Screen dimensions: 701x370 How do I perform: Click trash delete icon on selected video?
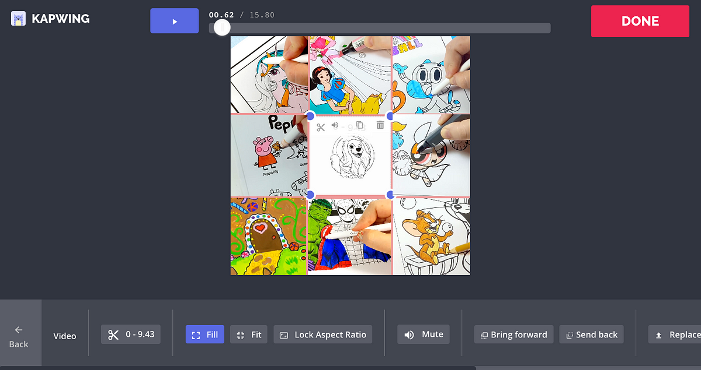(380, 125)
